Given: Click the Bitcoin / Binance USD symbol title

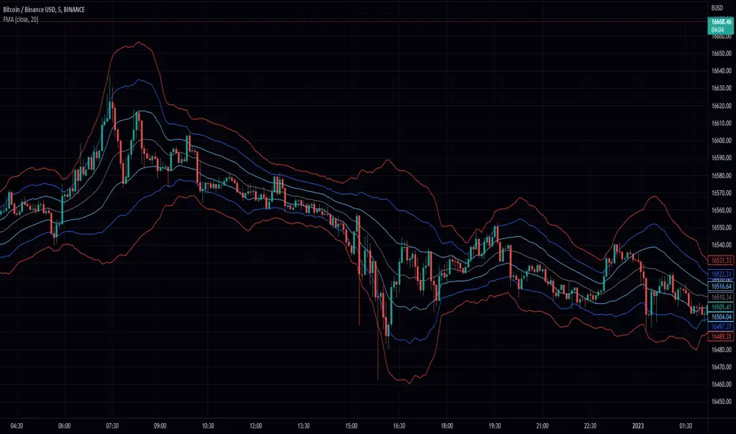Looking at the screenshot, I should click(x=43, y=9).
